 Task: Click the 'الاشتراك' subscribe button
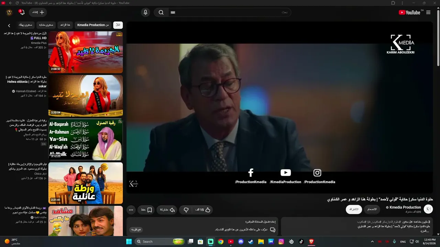pyautogui.click(x=354, y=209)
